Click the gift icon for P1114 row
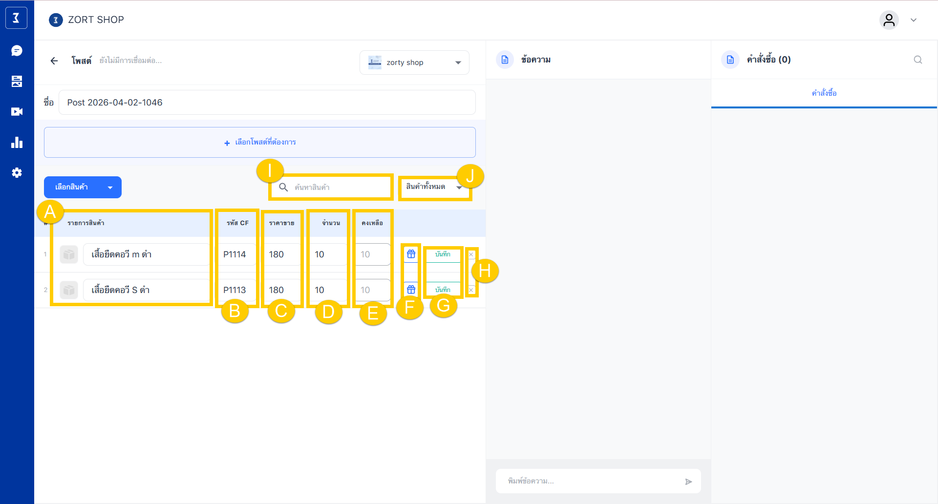 pyautogui.click(x=411, y=254)
